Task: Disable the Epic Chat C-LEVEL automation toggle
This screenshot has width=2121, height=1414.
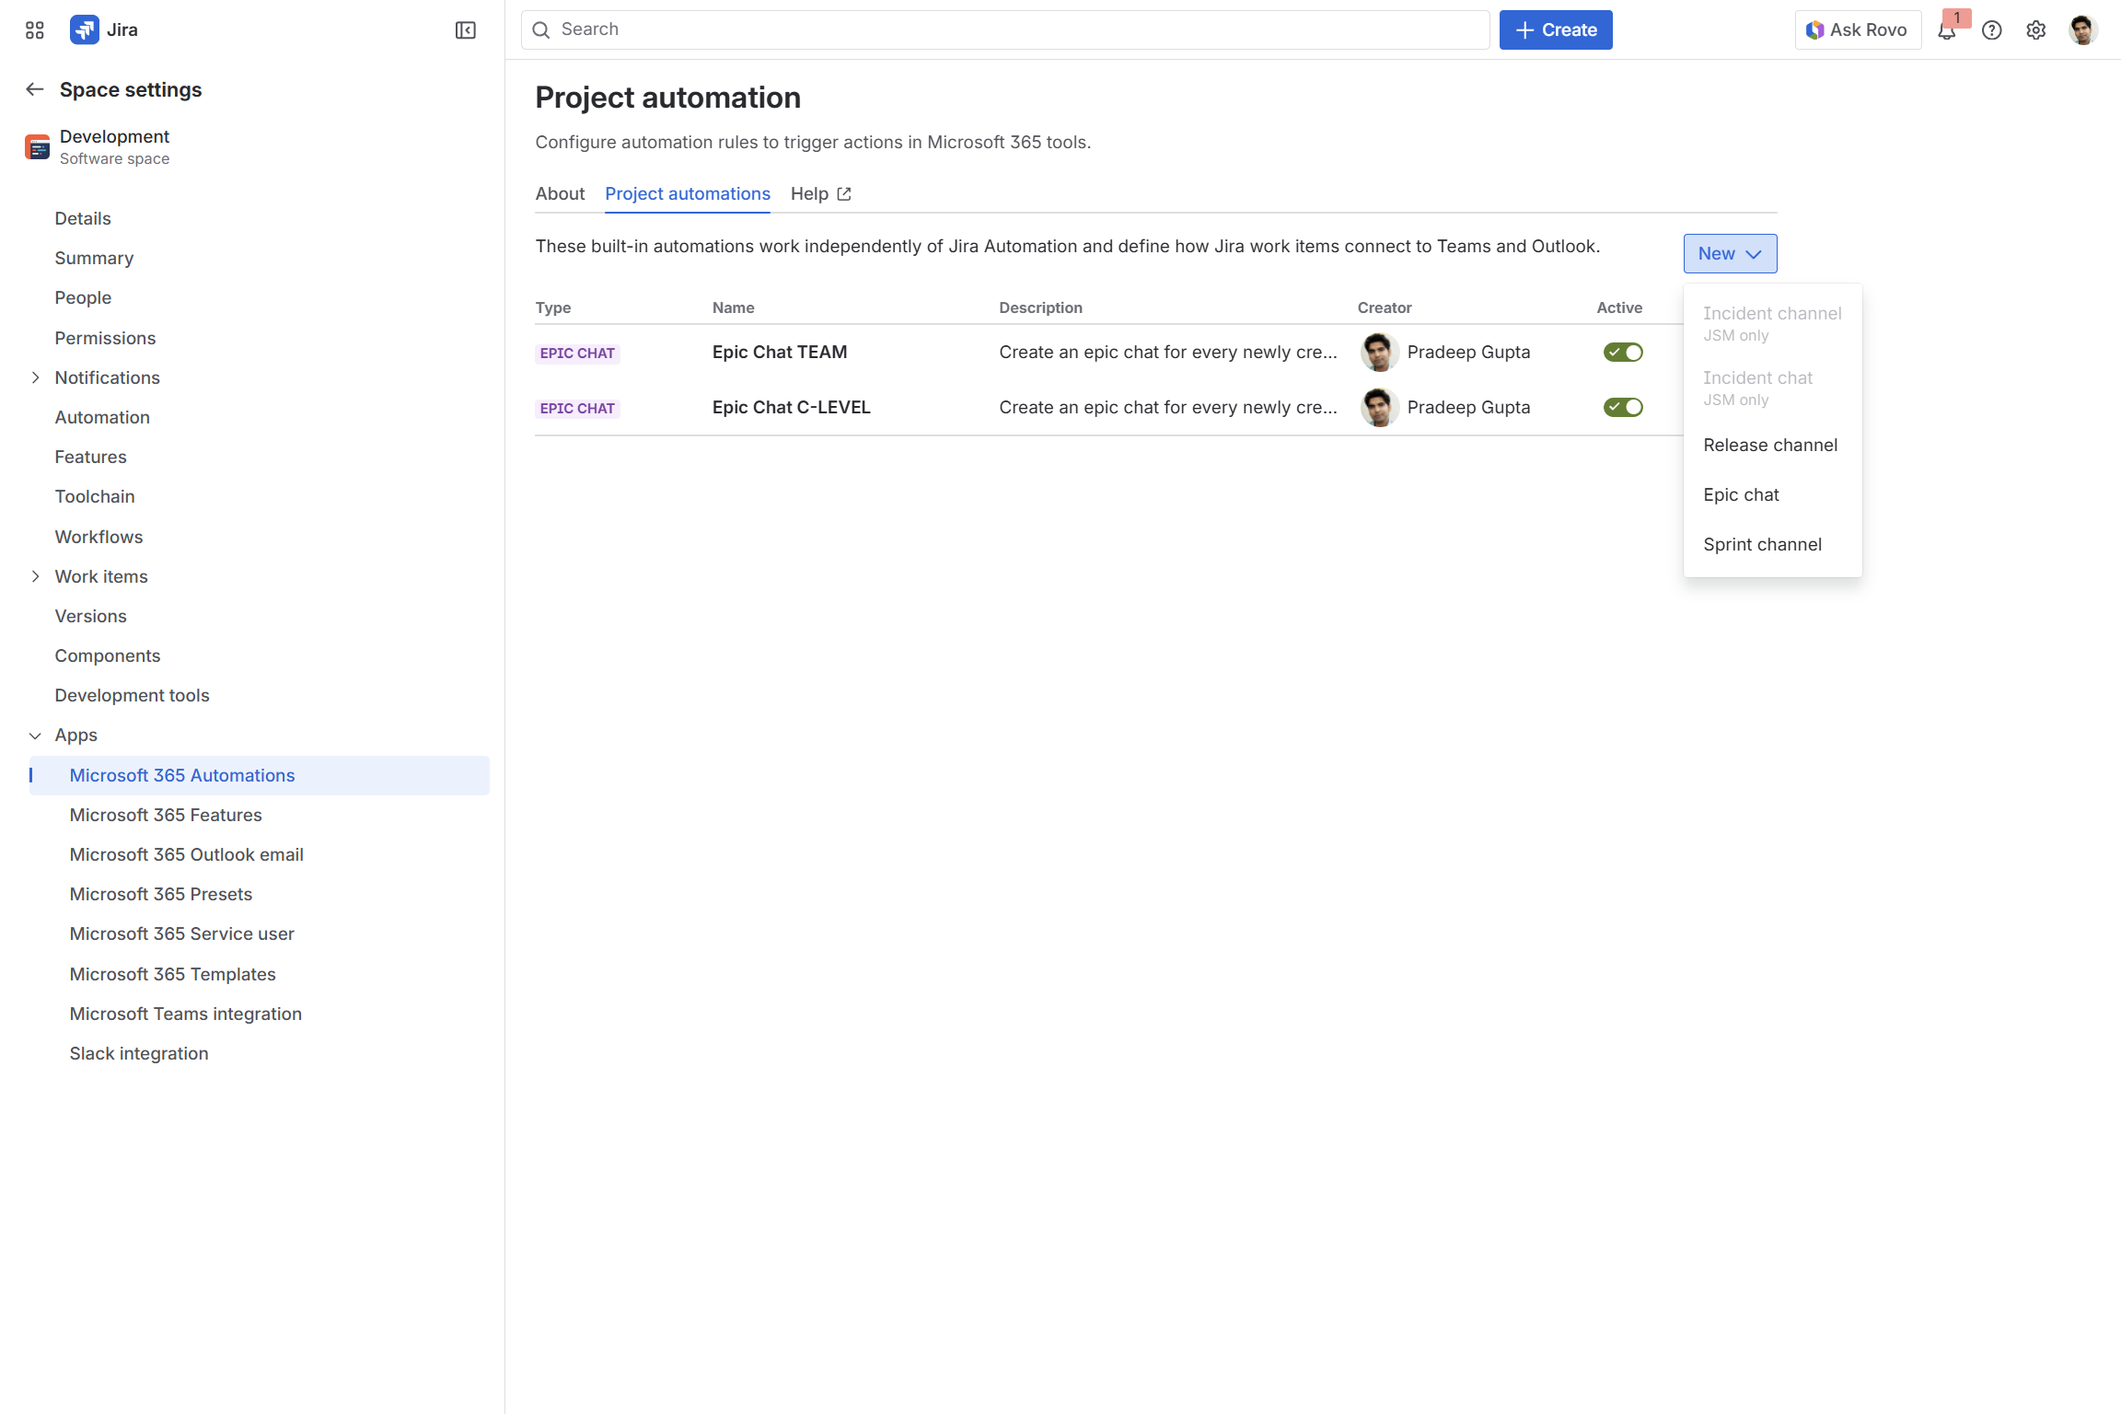Action: (x=1623, y=408)
